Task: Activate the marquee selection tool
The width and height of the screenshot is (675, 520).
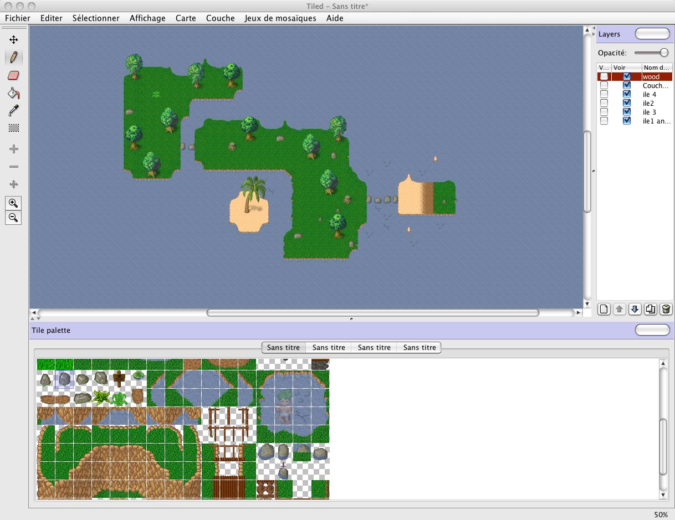Action: [x=14, y=128]
